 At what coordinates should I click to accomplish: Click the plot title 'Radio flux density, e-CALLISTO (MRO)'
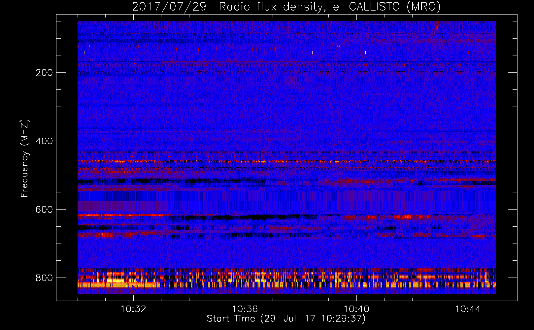(x=330, y=7)
